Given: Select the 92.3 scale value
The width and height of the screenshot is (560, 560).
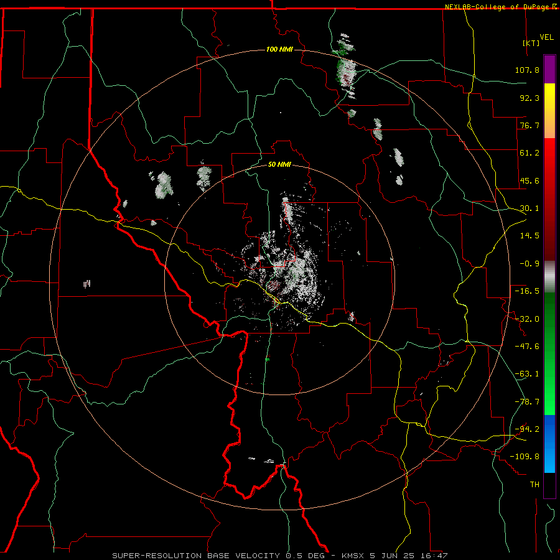Looking at the screenshot, I should coord(530,98).
